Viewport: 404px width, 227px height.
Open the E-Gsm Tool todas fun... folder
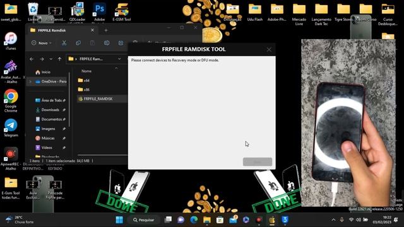[x=11, y=188]
